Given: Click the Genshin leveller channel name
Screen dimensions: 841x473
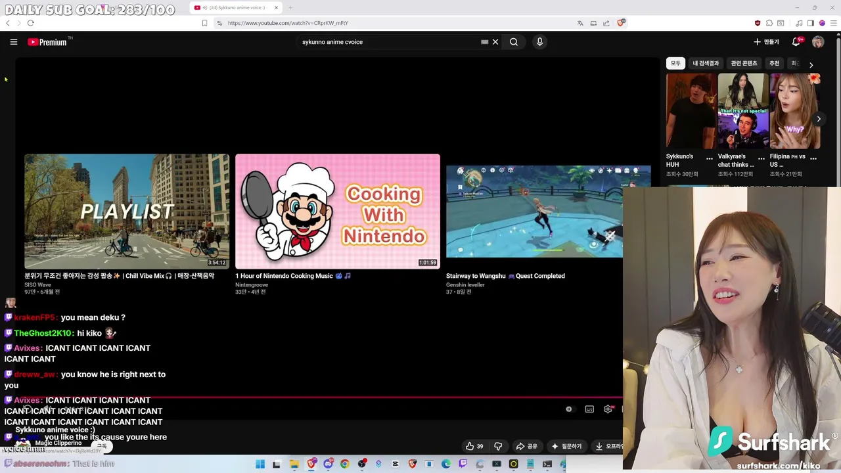Looking at the screenshot, I should pyautogui.click(x=465, y=285).
